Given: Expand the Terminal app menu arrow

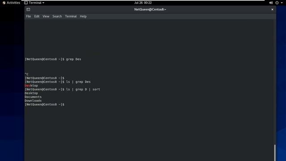Looking at the screenshot, I should tap(43, 3).
